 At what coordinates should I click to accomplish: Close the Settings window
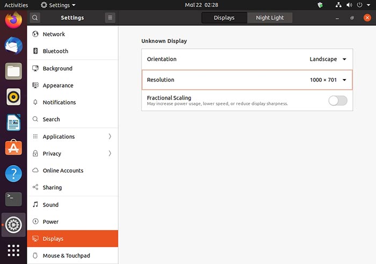click(367, 18)
